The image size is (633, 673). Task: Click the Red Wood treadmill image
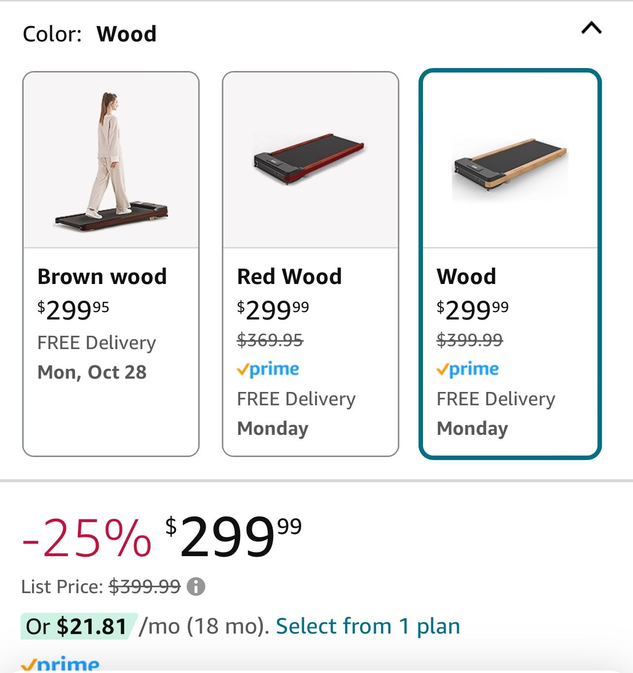tap(310, 159)
